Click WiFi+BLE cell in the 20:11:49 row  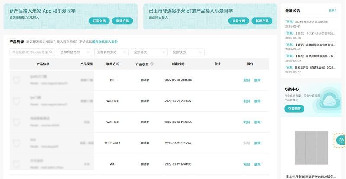click(x=112, y=101)
